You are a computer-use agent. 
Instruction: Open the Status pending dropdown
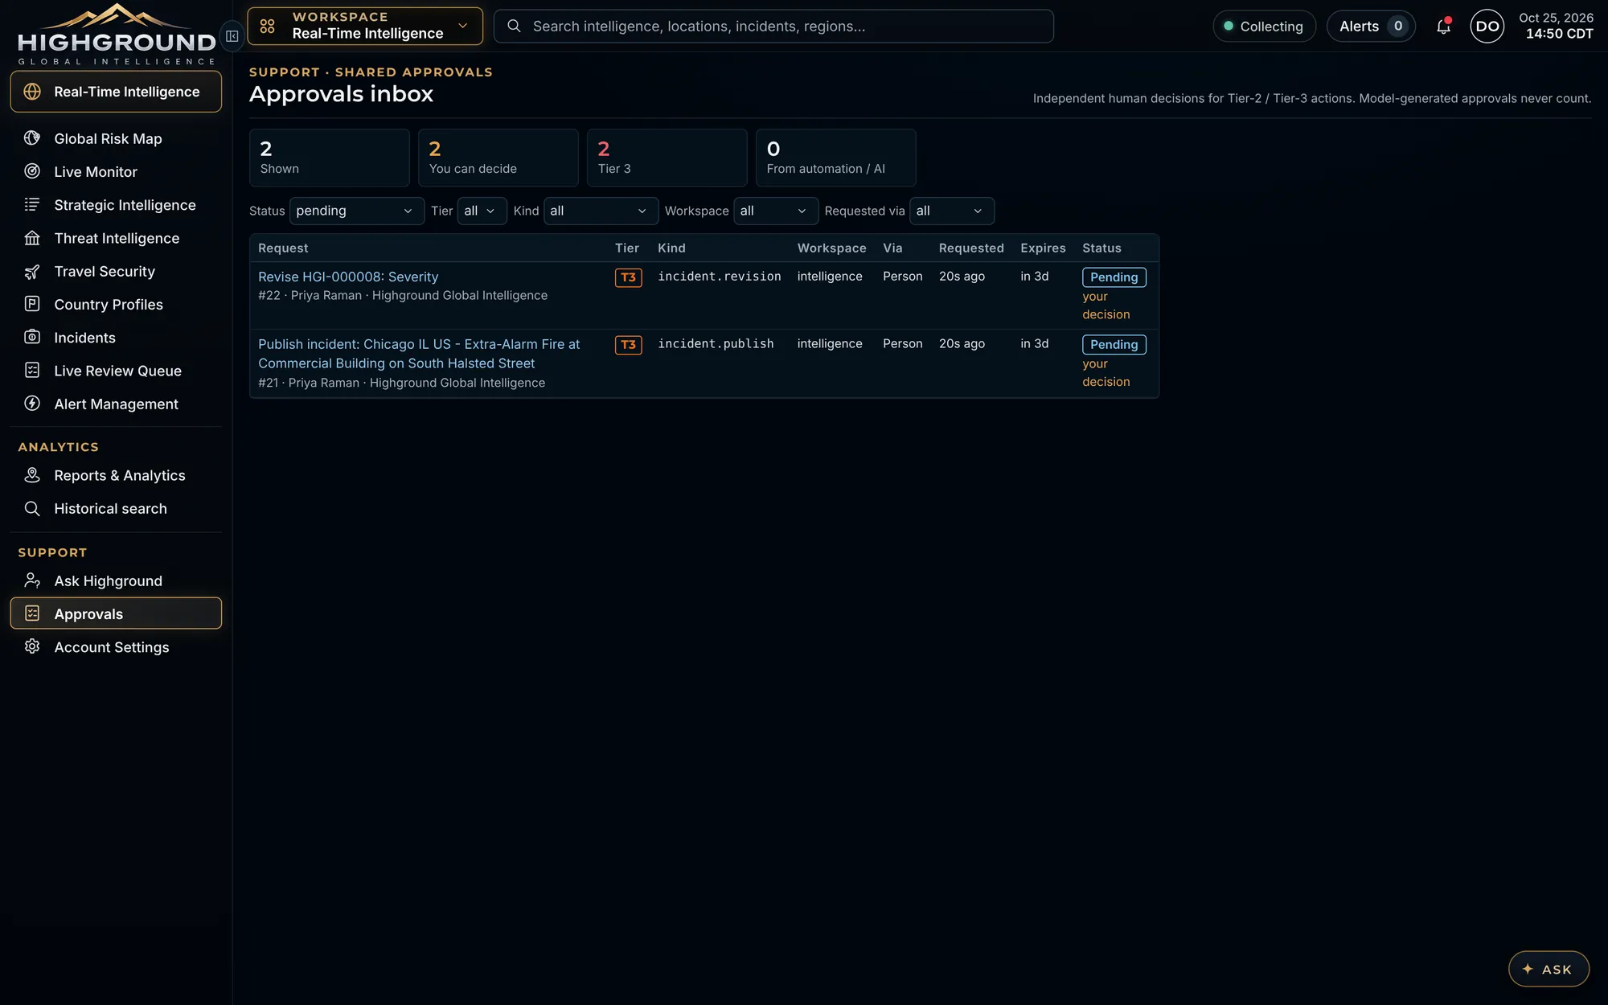pos(356,211)
